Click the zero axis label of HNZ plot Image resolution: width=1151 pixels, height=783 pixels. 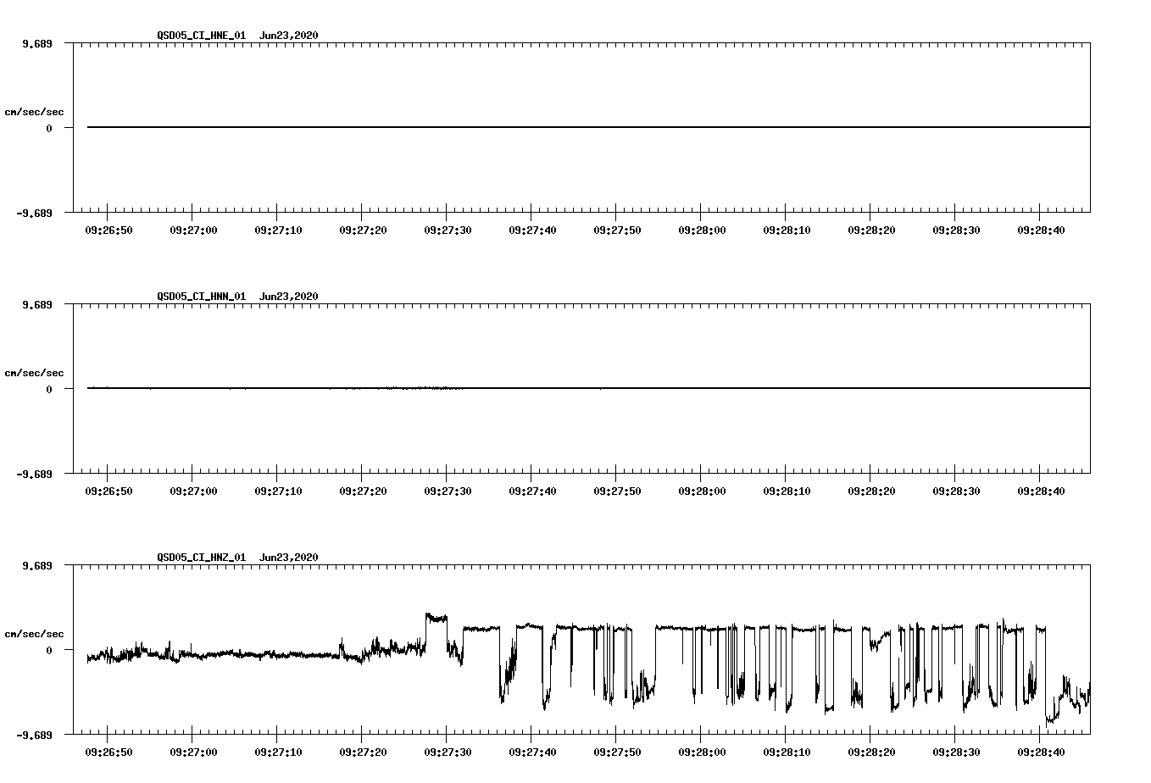click(49, 651)
